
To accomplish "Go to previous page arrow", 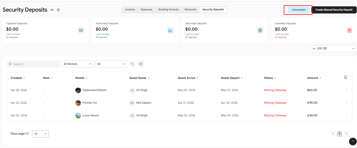I will (333, 134).
